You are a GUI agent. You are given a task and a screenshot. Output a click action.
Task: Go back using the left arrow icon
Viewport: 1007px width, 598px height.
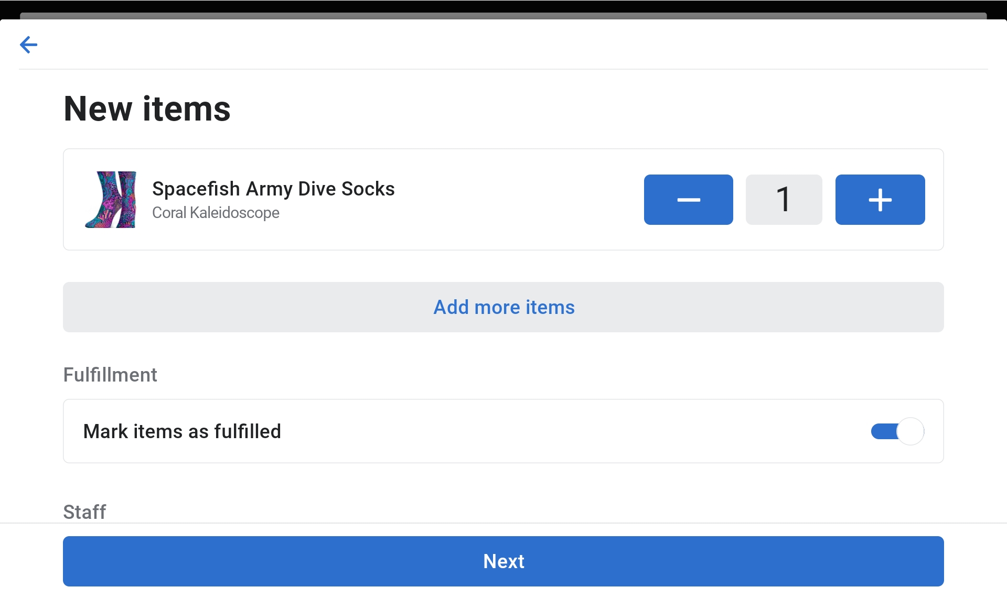click(28, 45)
